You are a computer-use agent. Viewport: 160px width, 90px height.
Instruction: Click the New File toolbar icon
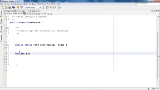pyautogui.click(x=2, y=7)
